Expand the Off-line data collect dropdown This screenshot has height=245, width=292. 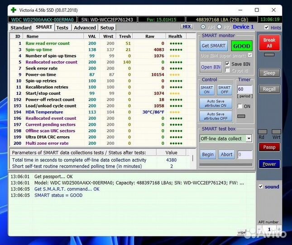coord(249,139)
